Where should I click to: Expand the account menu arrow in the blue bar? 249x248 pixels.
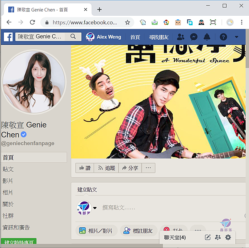237,37
